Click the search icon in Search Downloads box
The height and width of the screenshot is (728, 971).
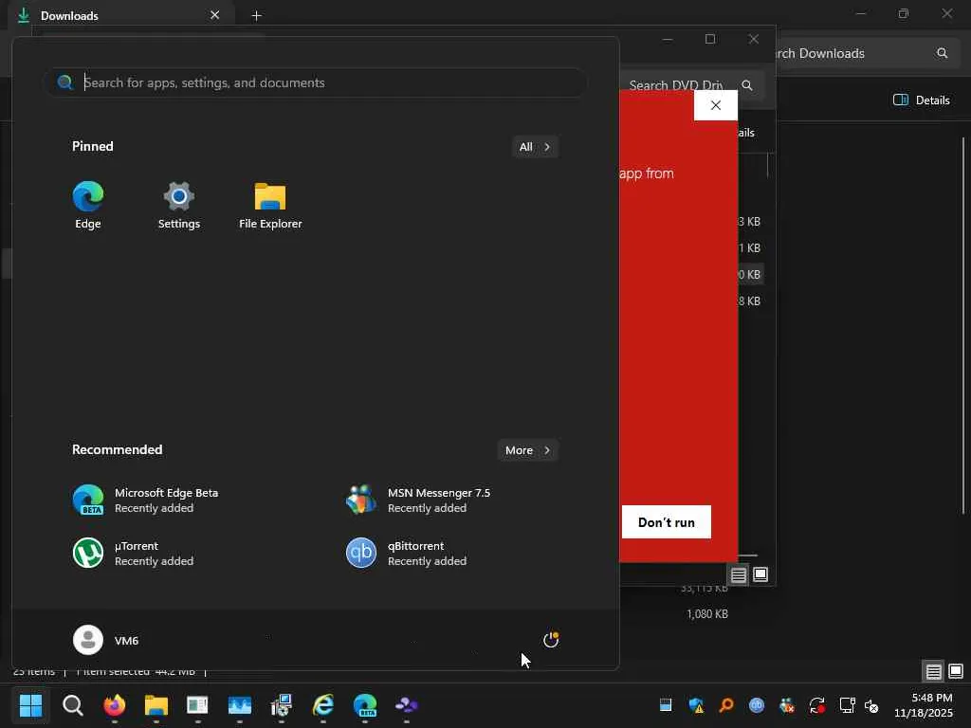[x=942, y=53]
